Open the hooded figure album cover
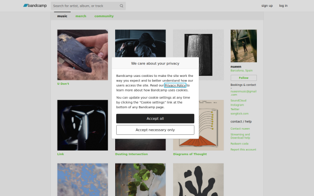 [x=140, y=43]
